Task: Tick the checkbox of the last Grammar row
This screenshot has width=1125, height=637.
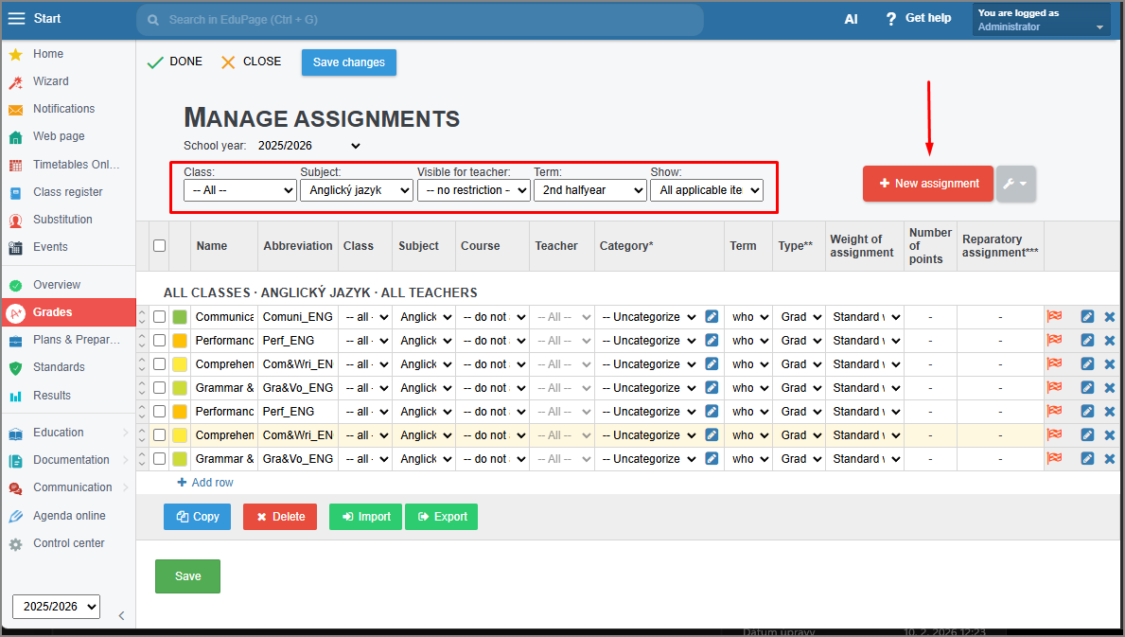Action: tap(159, 459)
